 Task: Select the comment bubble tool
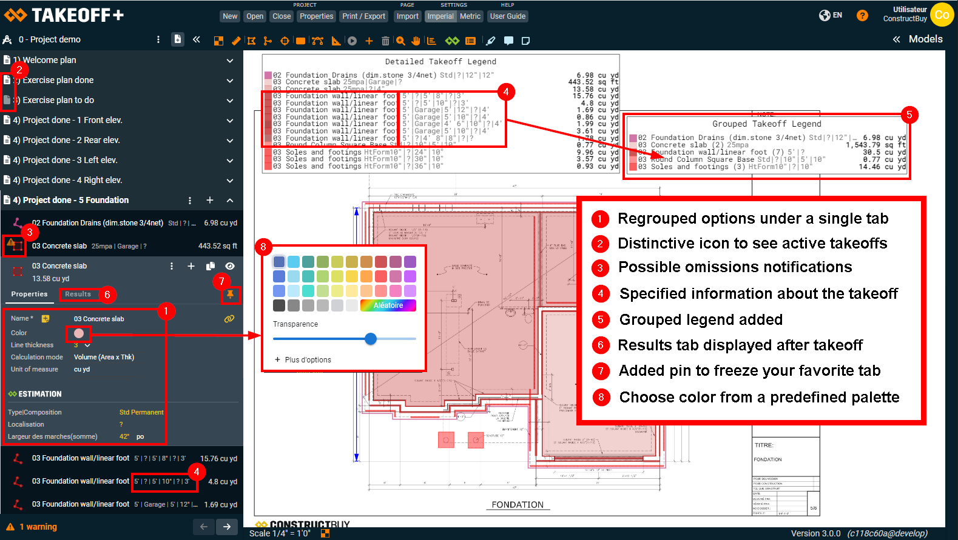[508, 41]
